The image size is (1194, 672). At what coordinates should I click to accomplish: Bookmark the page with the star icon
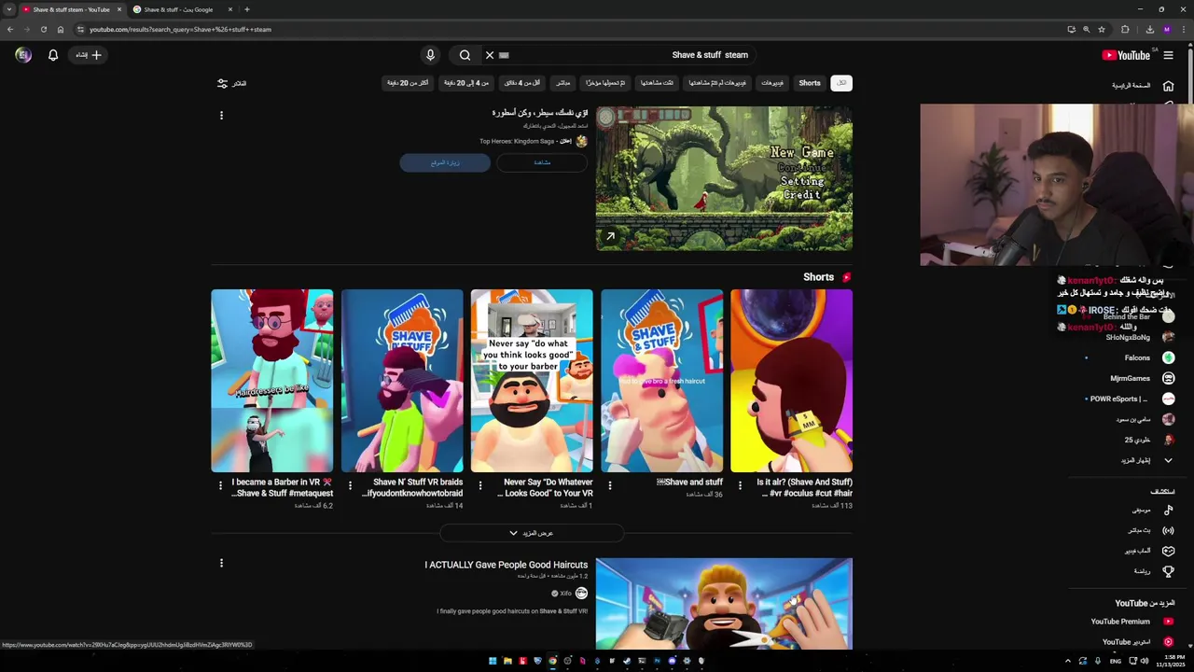(x=1102, y=29)
